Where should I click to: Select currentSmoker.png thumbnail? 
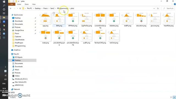pos(100,18)
